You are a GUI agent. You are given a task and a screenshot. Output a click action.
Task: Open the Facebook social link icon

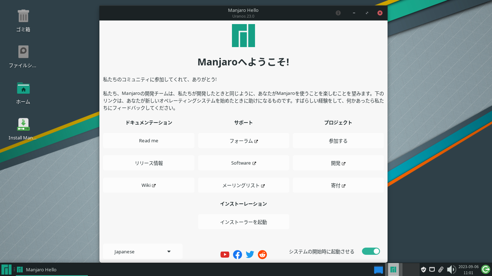coord(237,254)
